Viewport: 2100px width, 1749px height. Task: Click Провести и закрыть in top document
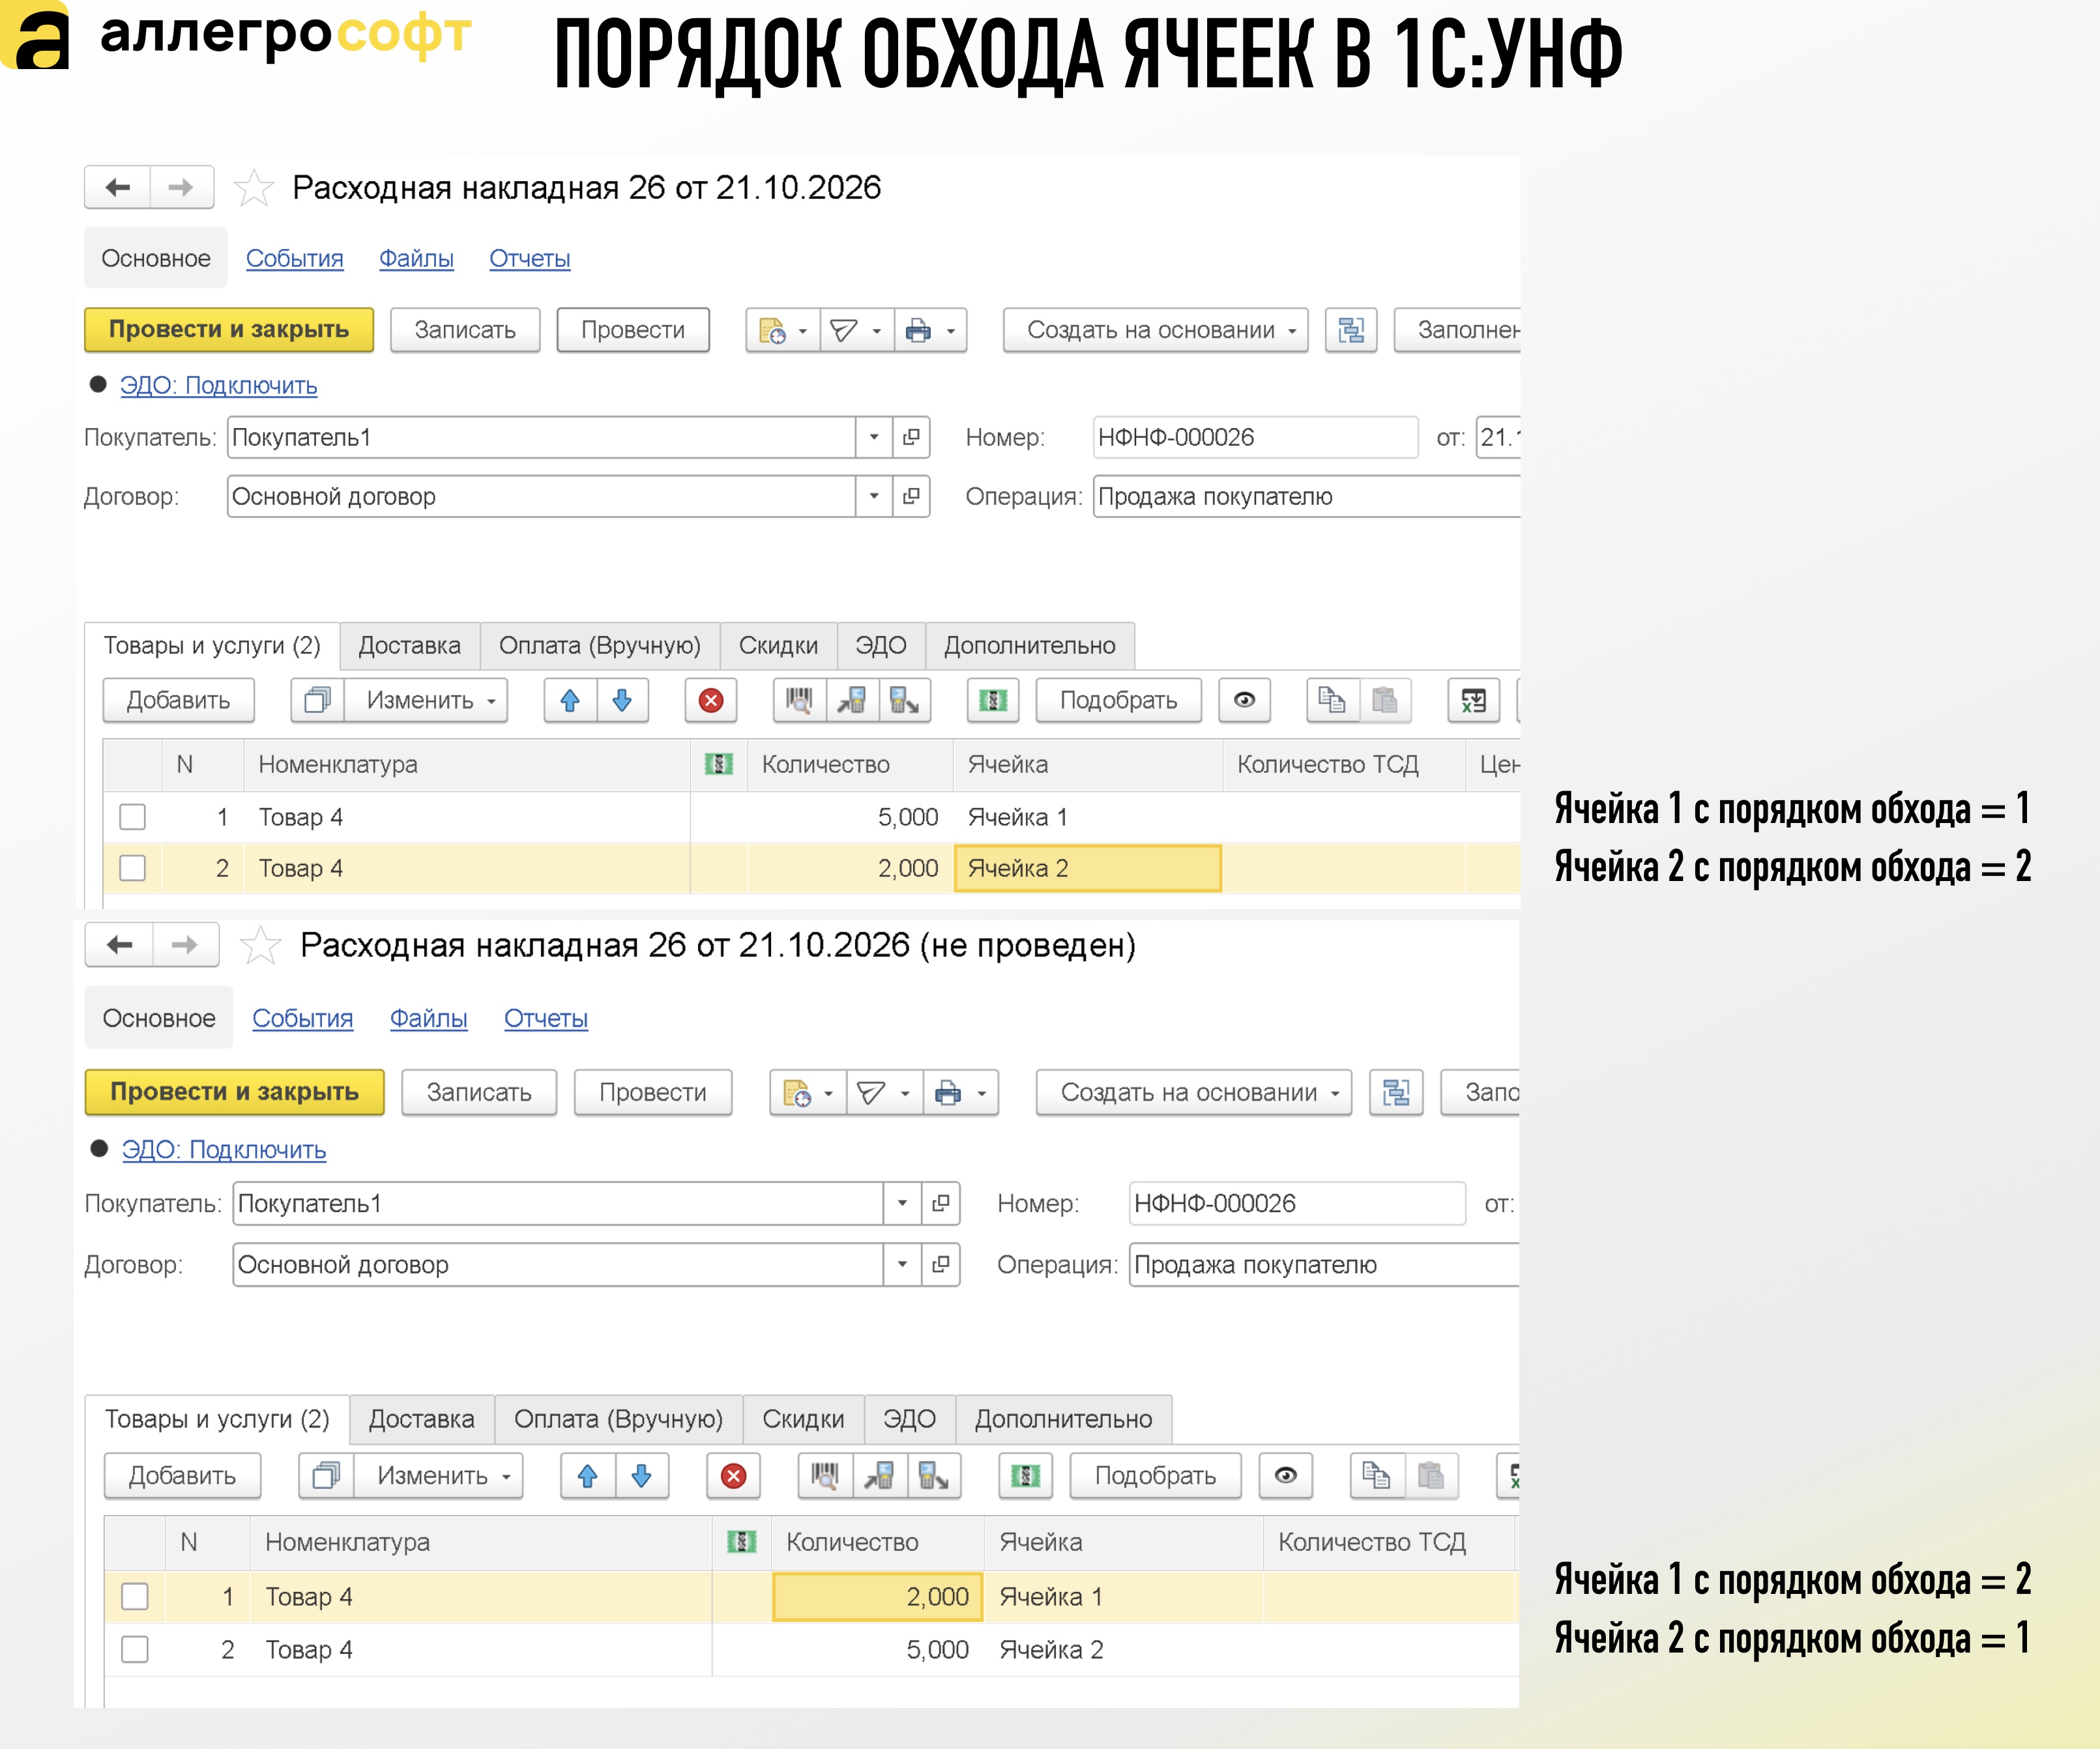point(229,330)
